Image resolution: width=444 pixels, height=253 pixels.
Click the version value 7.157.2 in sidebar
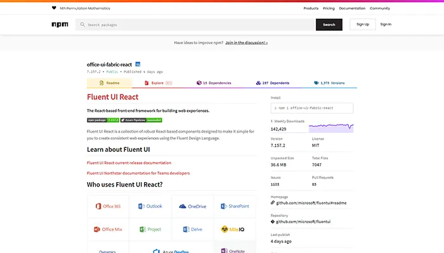pos(278,145)
